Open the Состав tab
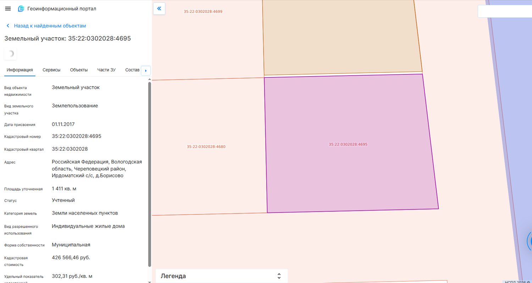The image size is (532, 283). pyautogui.click(x=132, y=70)
